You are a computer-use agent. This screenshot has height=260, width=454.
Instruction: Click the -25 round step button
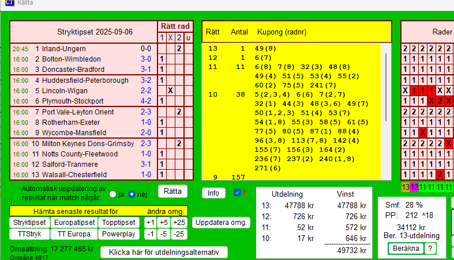click(x=179, y=234)
